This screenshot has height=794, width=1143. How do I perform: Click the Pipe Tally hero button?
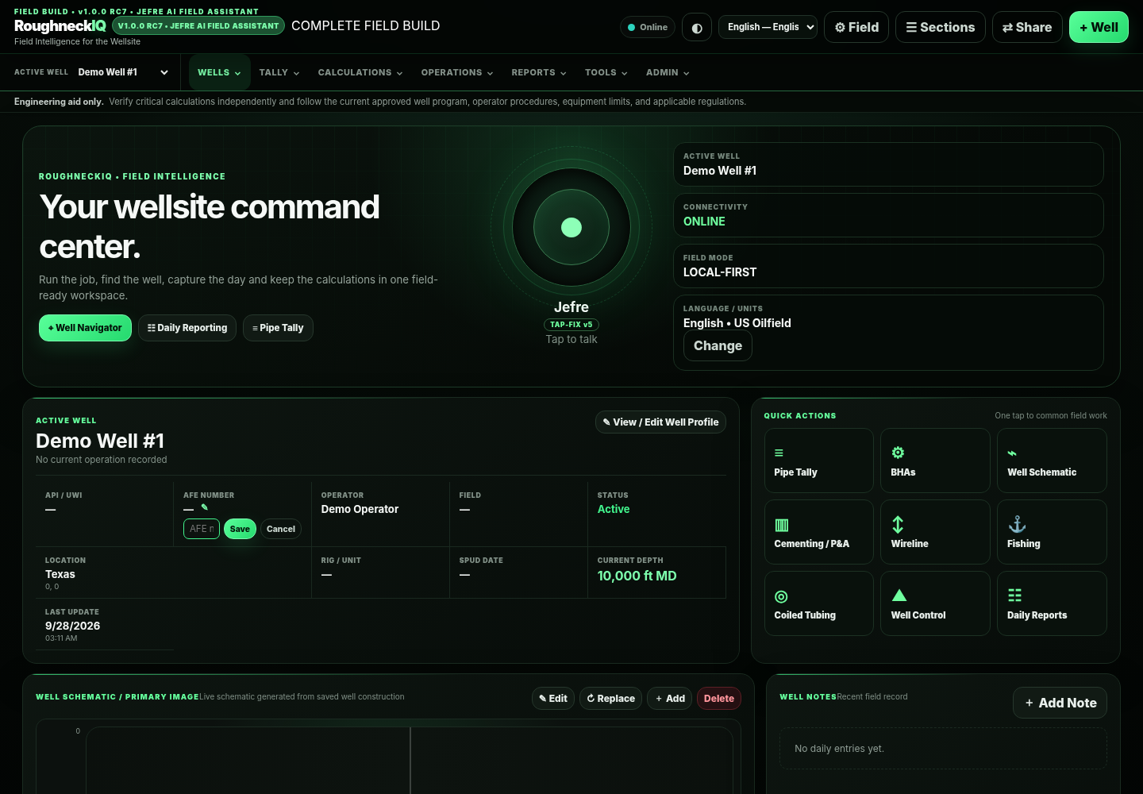point(278,328)
